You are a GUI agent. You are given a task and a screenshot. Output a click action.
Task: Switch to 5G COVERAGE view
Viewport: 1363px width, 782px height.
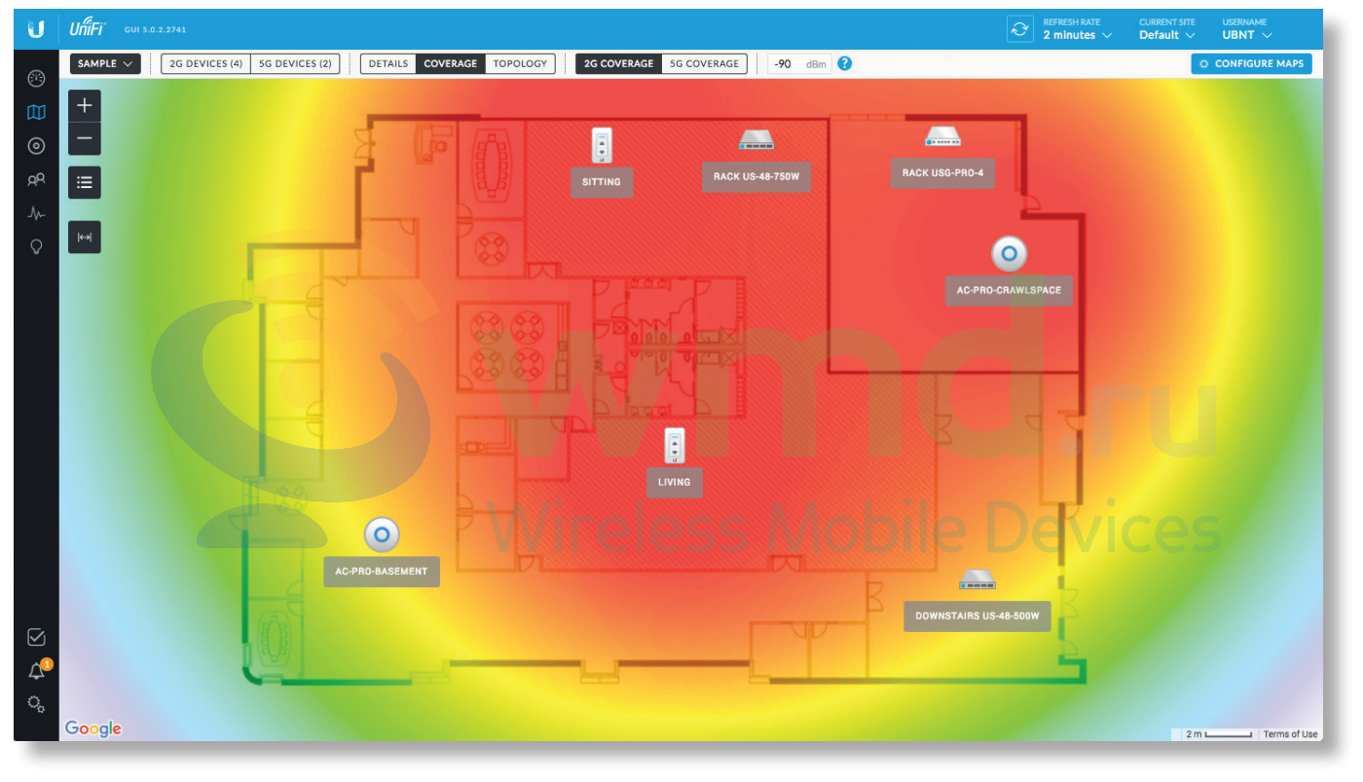(x=705, y=63)
